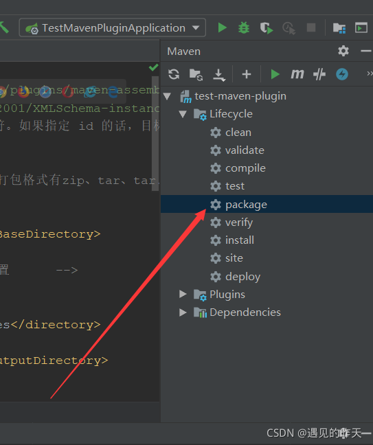Click the Download Sources icon in Maven toolbar

pyautogui.click(x=219, y=75)
